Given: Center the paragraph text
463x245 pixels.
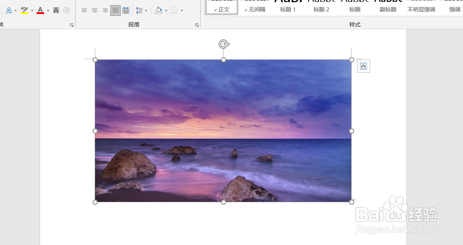Looking at the screenshot, I should (95, 10).
